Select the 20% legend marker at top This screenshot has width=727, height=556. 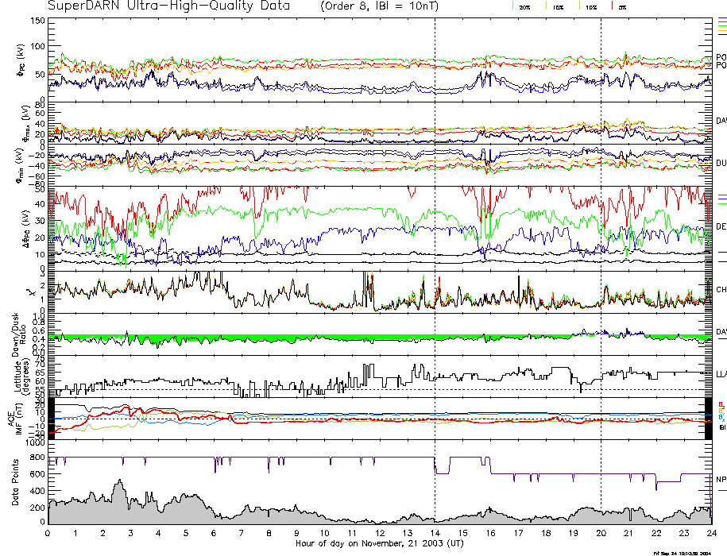(x=524, y=7)
